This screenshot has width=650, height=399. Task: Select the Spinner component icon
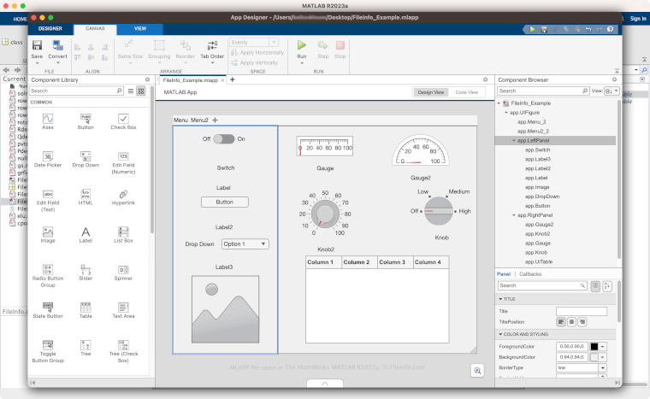coord(122,269)
